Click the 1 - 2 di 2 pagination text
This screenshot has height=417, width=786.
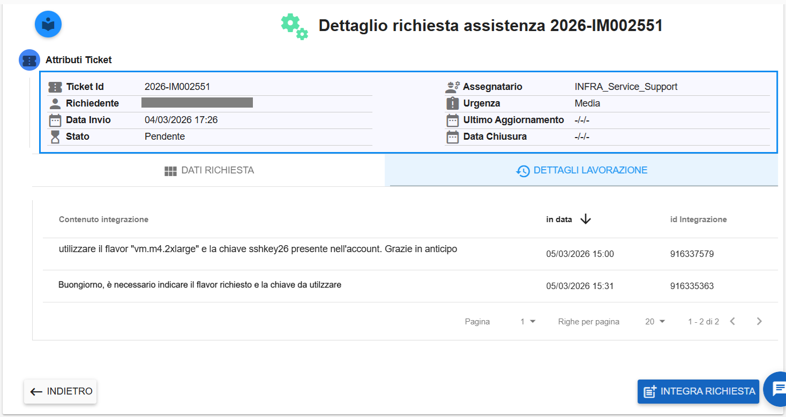(703, 322)
